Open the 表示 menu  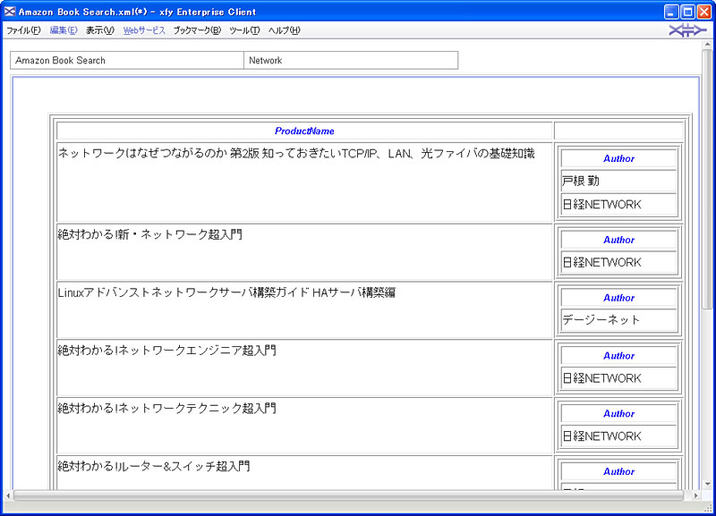point(100,30)
